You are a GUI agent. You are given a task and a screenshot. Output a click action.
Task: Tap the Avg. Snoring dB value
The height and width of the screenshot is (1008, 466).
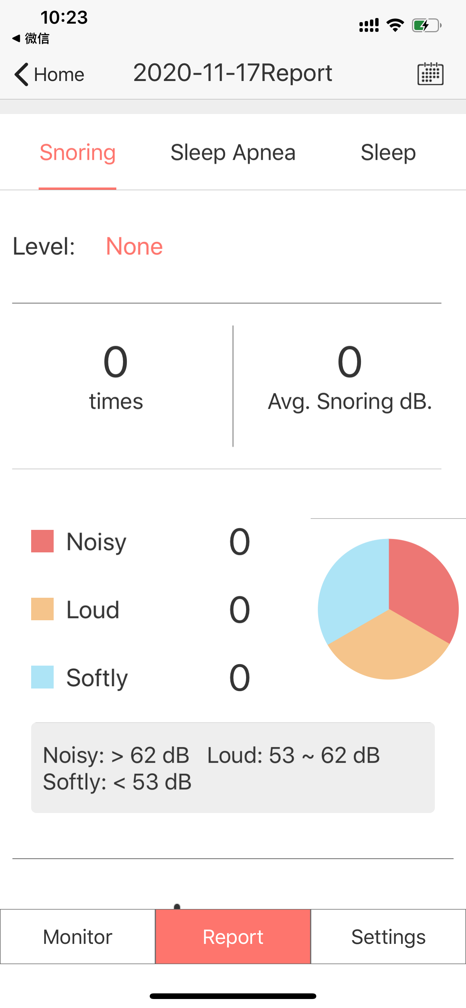pos(349,362)
